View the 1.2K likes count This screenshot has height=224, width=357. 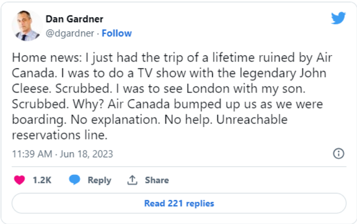[x=42, y=180]
